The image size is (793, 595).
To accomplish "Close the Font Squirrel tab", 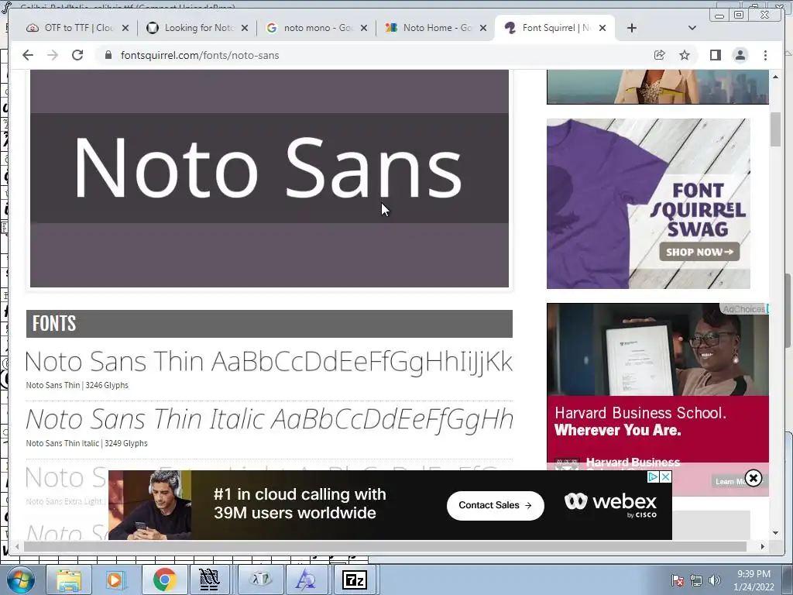I will click(x=602, y=28).
